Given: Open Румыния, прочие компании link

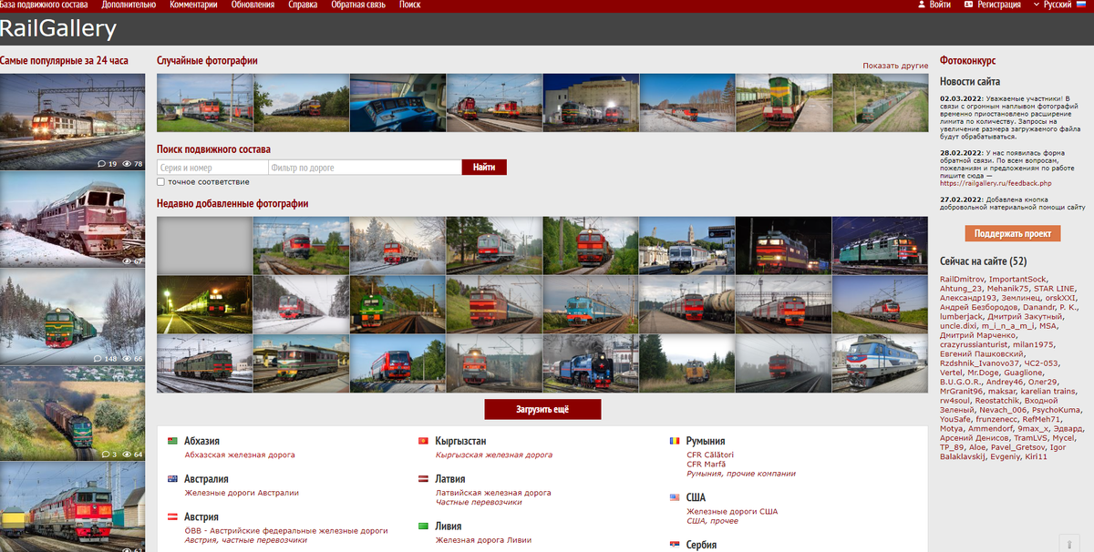Looking at the screenshot, I should click(741, 474).
